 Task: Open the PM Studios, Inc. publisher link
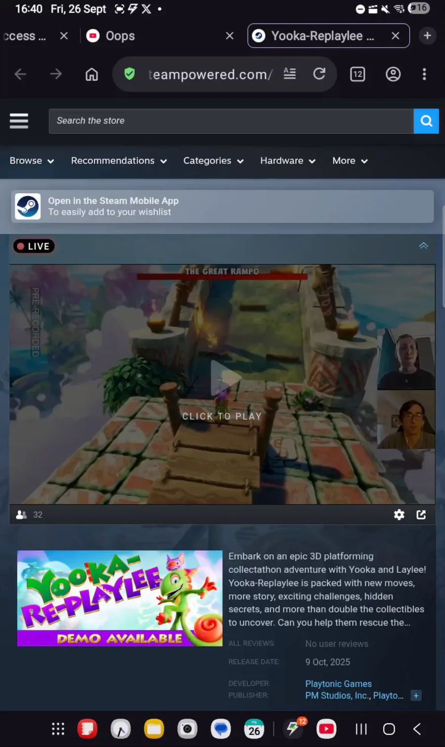tap(337, 695)
